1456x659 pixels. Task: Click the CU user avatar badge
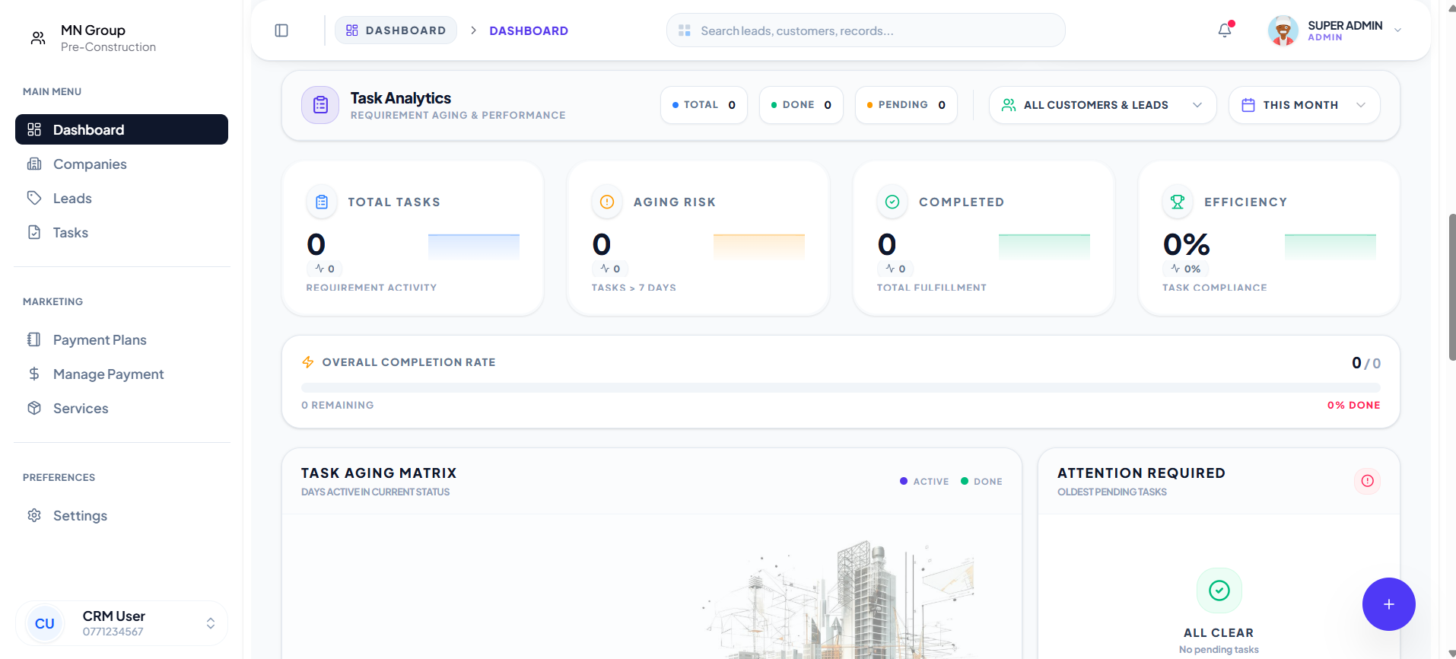(x=45, y=623)
